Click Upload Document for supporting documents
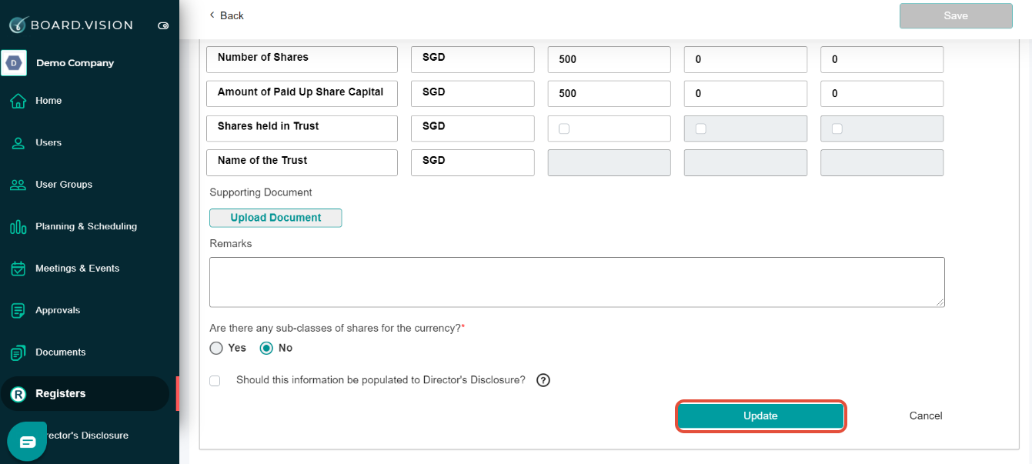The image size is (1032, 464). [275, 218]
